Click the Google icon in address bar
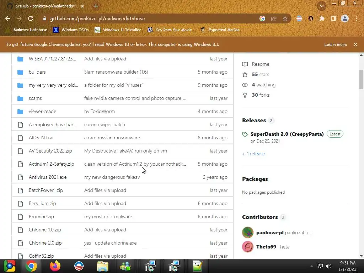 tap(262, 18)
